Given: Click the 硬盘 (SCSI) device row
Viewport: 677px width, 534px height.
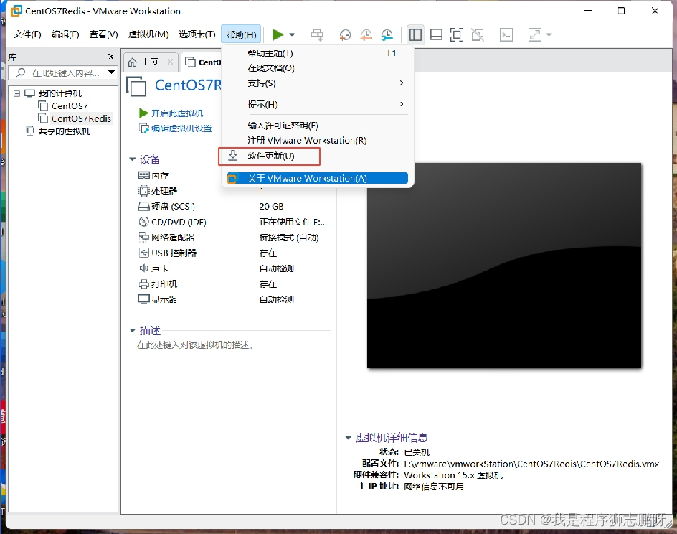Looking at the screenshot, I should (x=166, y=207).
